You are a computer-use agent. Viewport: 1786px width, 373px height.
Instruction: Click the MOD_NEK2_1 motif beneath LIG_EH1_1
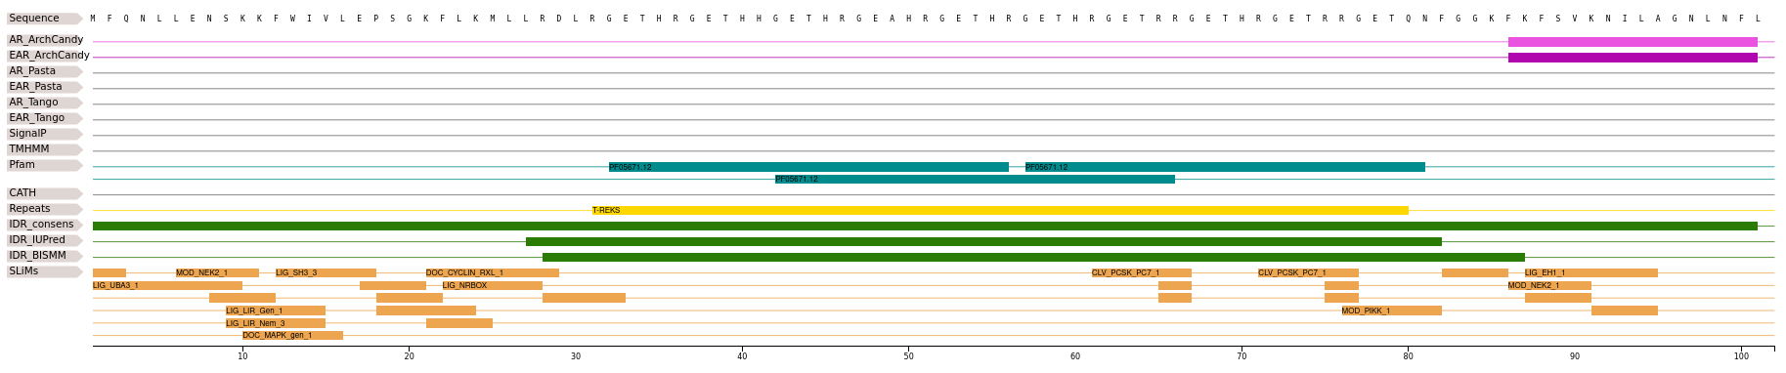(x=1549, y=286)
